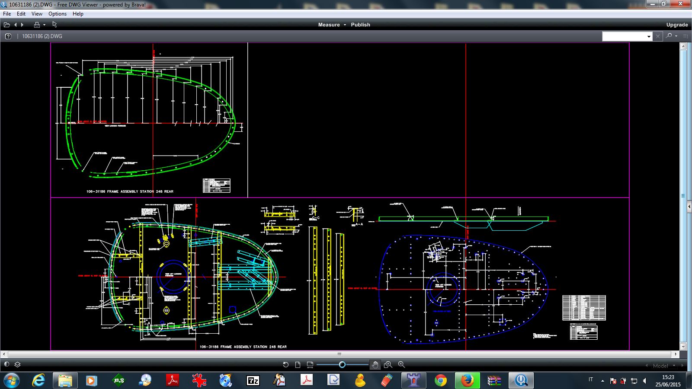Open the Options menu
Screen dimensions: 692x389
pos(57,14)
